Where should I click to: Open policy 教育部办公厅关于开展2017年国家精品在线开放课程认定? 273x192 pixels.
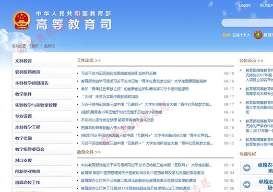(x=135, y=188)
